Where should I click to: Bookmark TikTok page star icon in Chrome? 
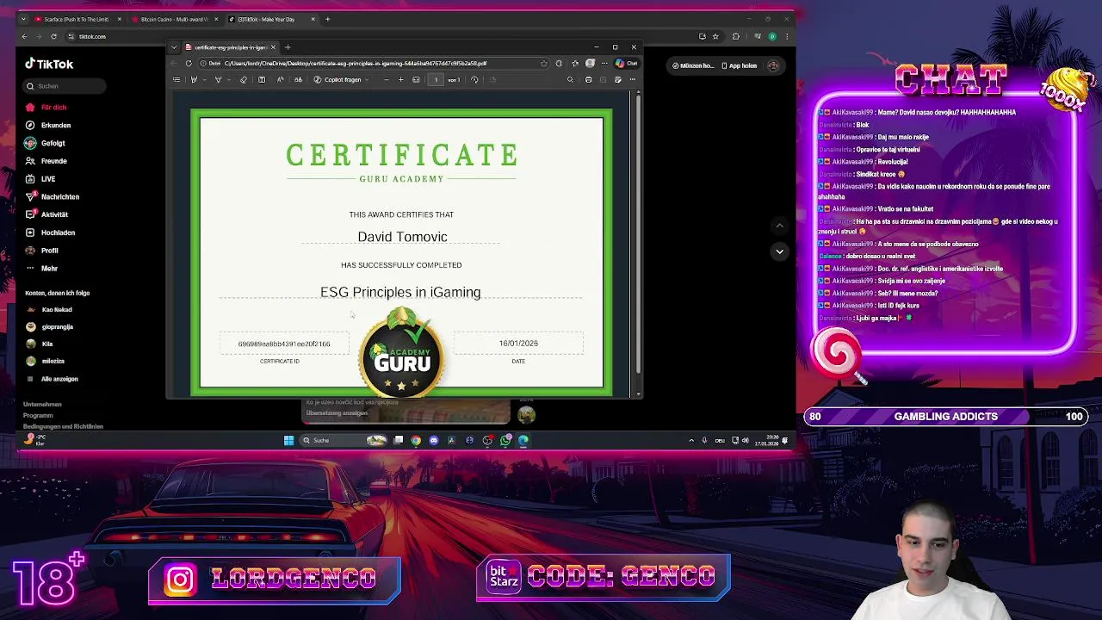point(715,36)
